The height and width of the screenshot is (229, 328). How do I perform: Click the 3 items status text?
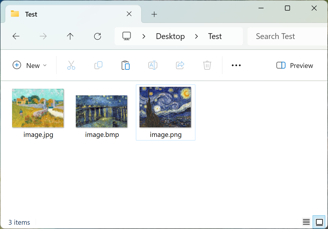pyautogui.click(x=19, y=222)
